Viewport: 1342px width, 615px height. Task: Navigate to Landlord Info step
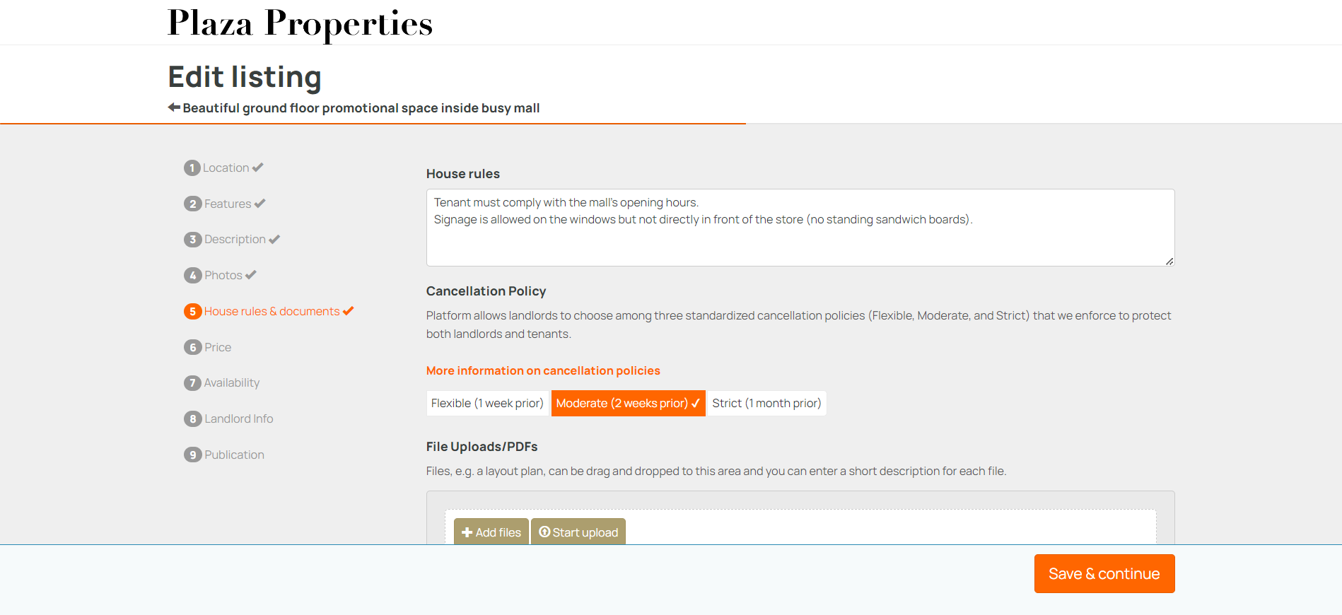pyautogui.click(x=238, y=418)
